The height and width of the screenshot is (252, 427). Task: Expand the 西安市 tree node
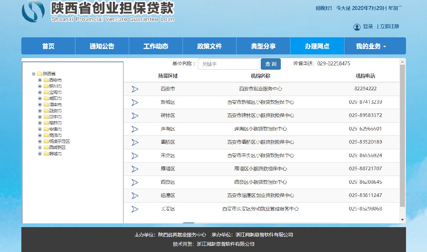pos(40,80)
